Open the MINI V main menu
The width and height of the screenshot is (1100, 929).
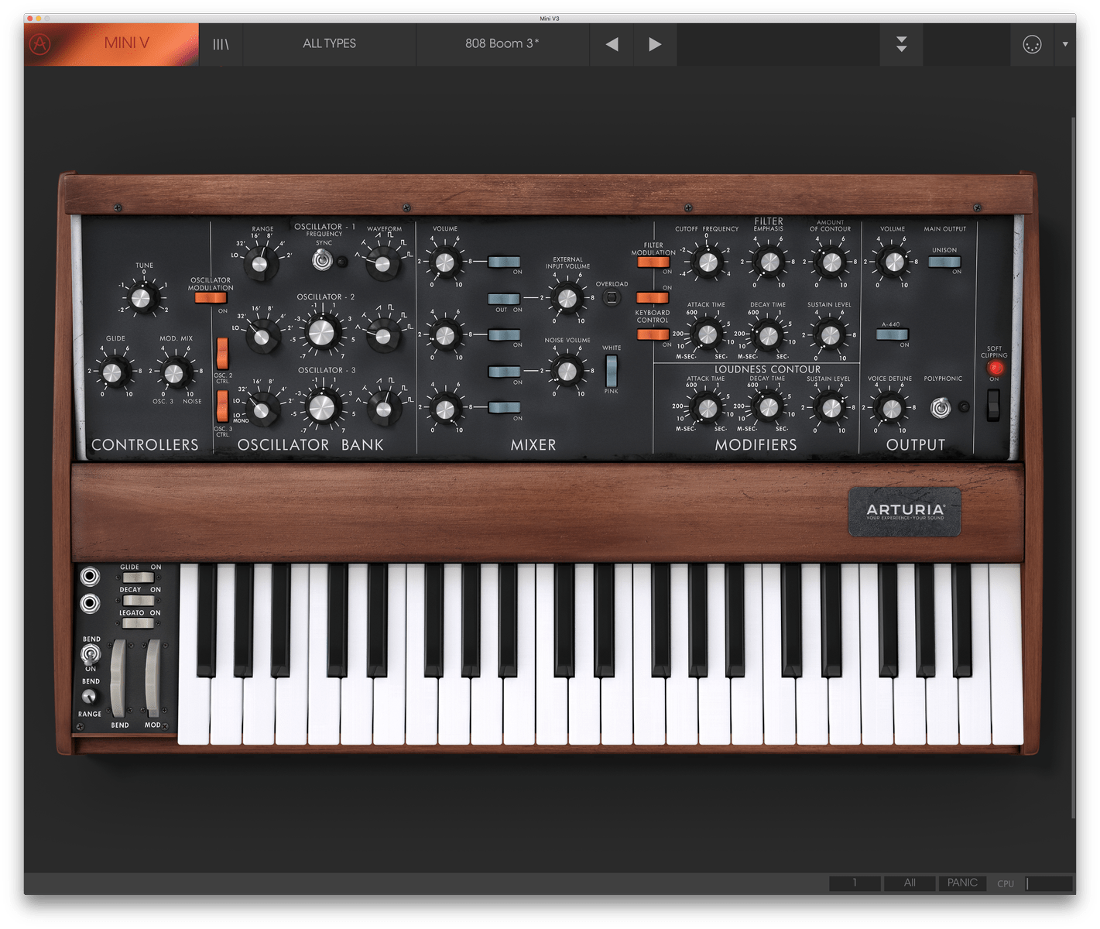pos(126,43)
